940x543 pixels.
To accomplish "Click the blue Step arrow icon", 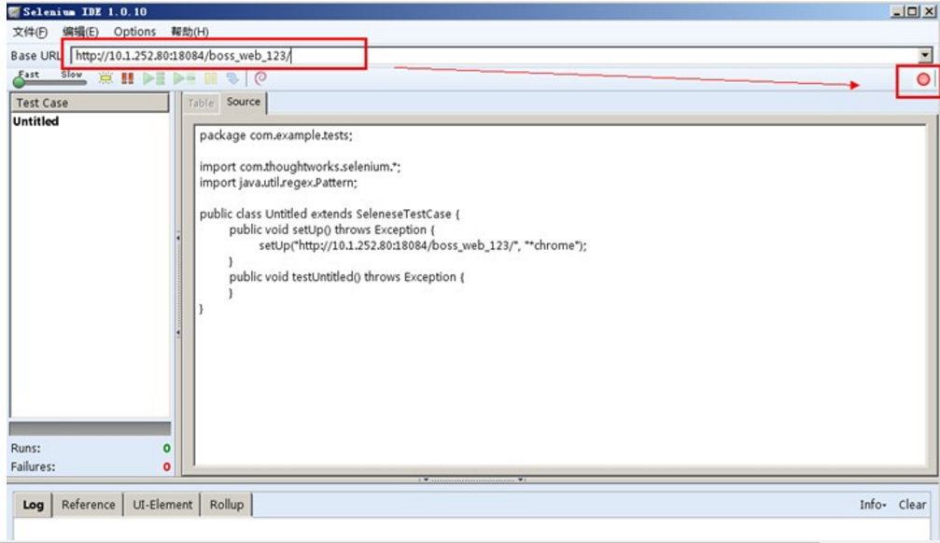I will point(232,78).
